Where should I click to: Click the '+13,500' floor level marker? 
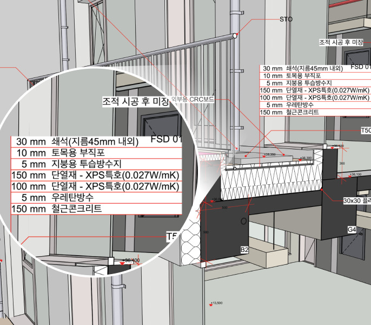coord(216,303)
